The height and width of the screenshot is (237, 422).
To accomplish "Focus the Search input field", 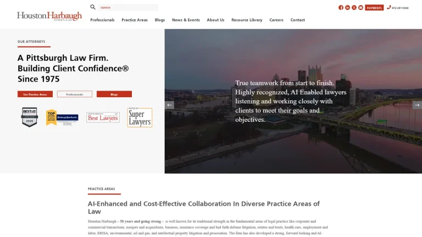I will [128, 8].
